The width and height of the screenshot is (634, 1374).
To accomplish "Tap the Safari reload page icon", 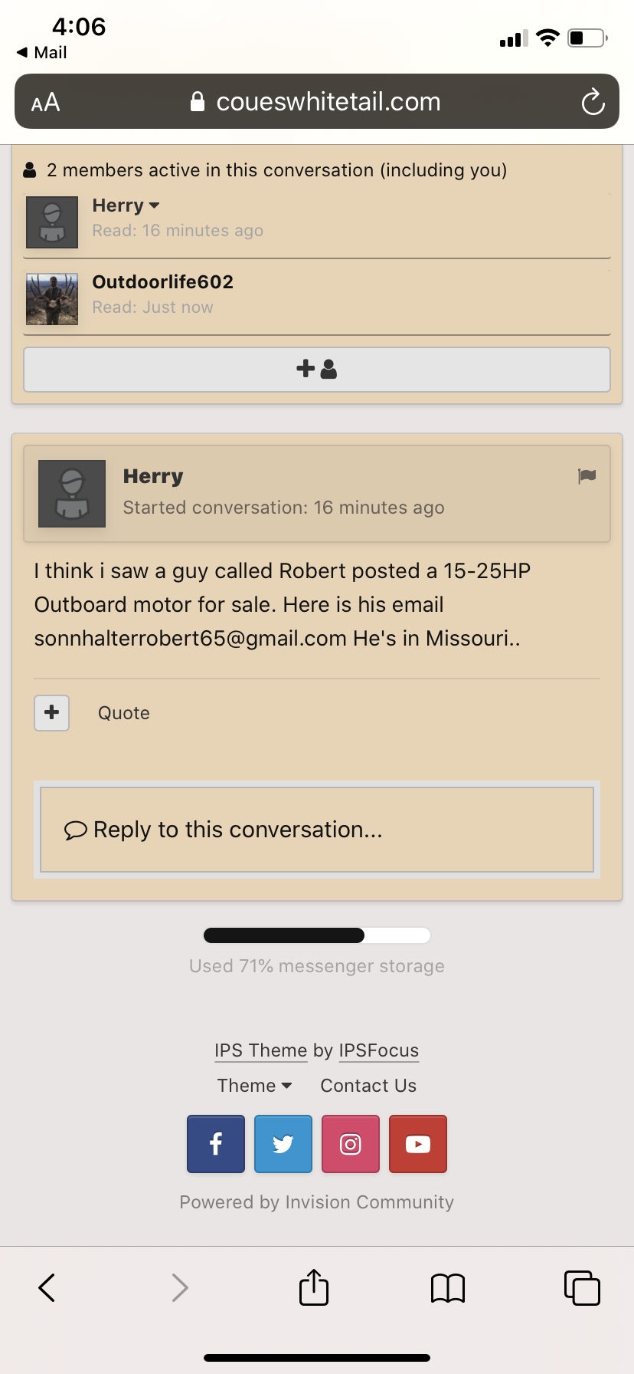I will tap(593, 101).
